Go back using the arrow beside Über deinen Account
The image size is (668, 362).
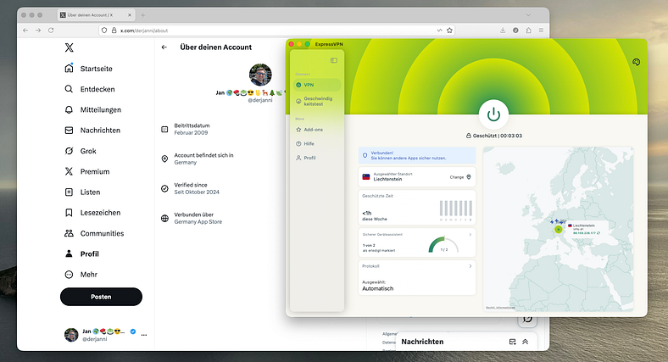tap(164, 48)
